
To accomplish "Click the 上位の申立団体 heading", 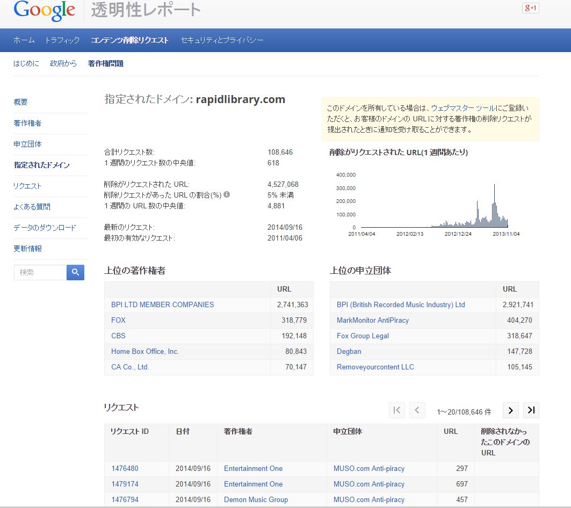I will 360,271.
